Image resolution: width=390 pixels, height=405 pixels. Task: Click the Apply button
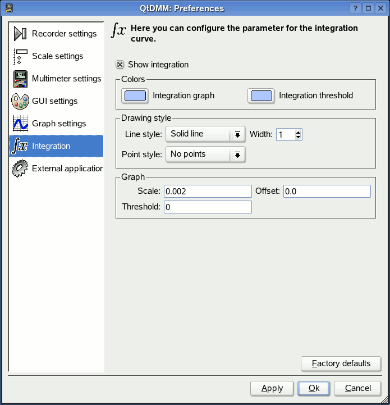(272, 388)
